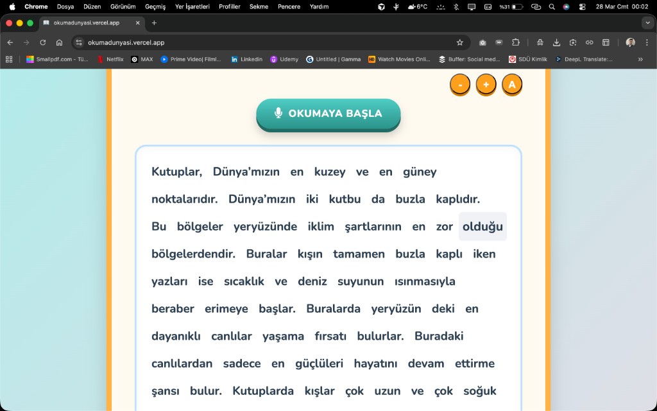Image resolution: width=657 pixels, height=411 pixels.
Task: Click the address bar URL field
Action: click(257, 42)
